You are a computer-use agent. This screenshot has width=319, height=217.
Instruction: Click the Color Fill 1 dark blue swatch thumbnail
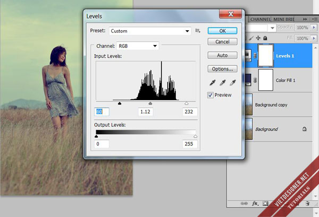pos(248,80)
